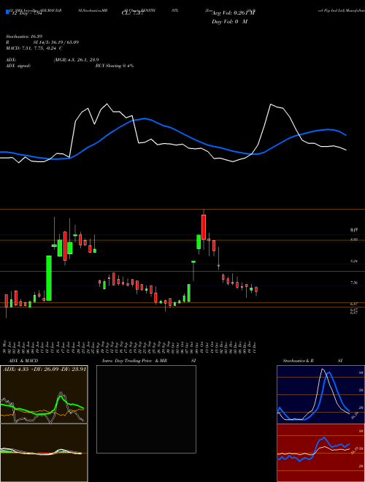Click the 'Avg Vol: 0.261 M' text
This screenshot has height=482, width=365.
click(x=233, y=13)
